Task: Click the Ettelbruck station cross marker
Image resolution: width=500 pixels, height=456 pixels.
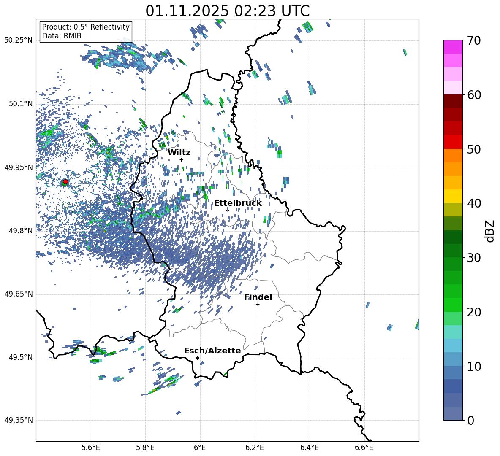Action: pyautogui.click(x=228, y=210)
